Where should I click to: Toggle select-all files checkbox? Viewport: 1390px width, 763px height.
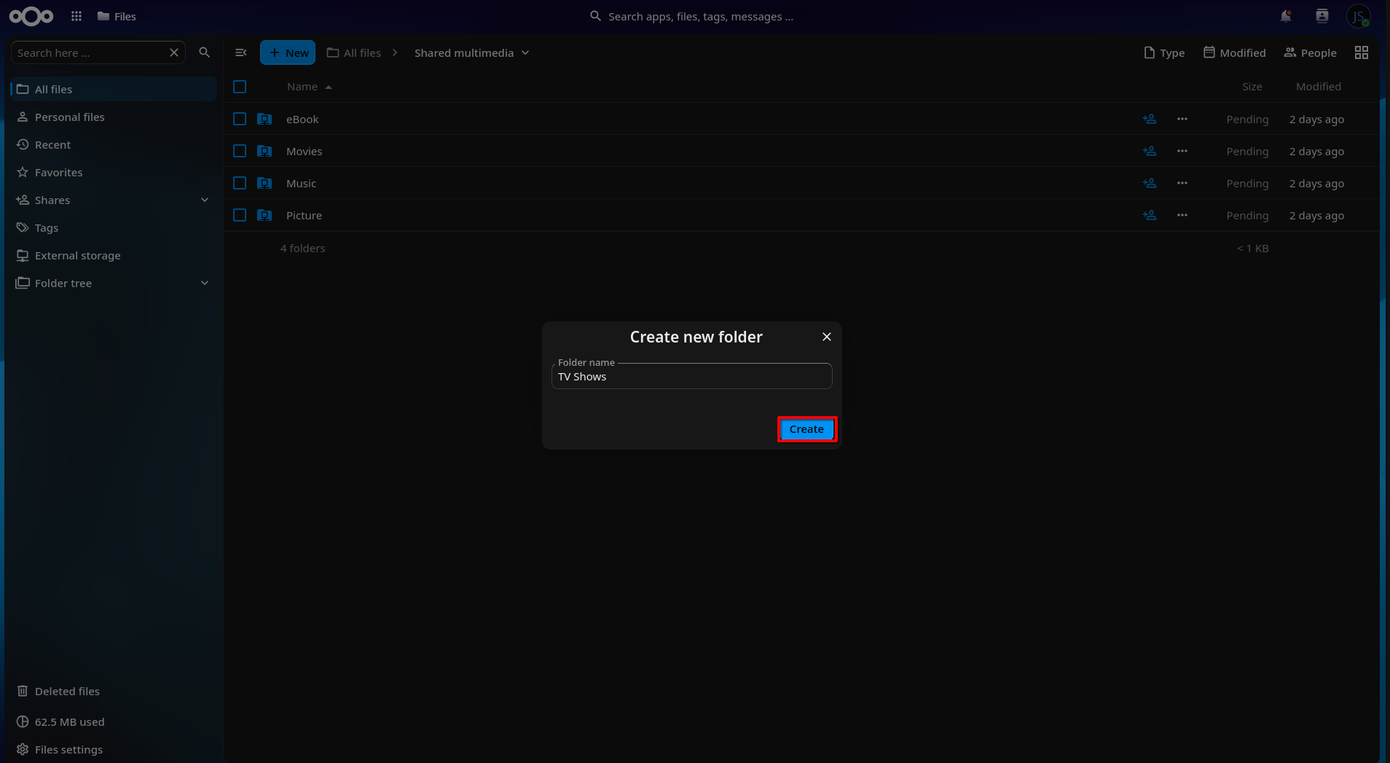click(x=240, y=87)
